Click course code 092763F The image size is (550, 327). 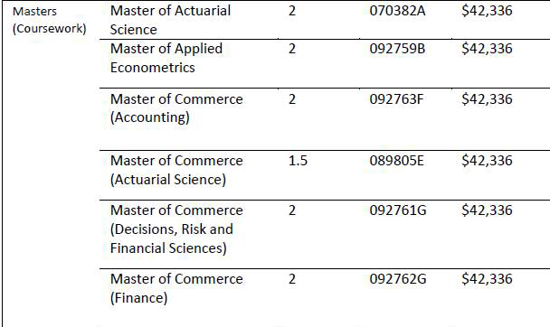(x=396, y=99)
